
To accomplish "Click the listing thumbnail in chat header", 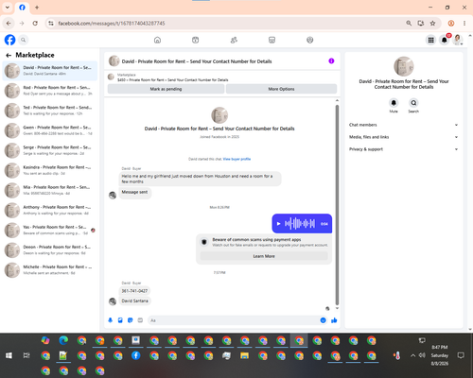I will (x=114, y=60).
